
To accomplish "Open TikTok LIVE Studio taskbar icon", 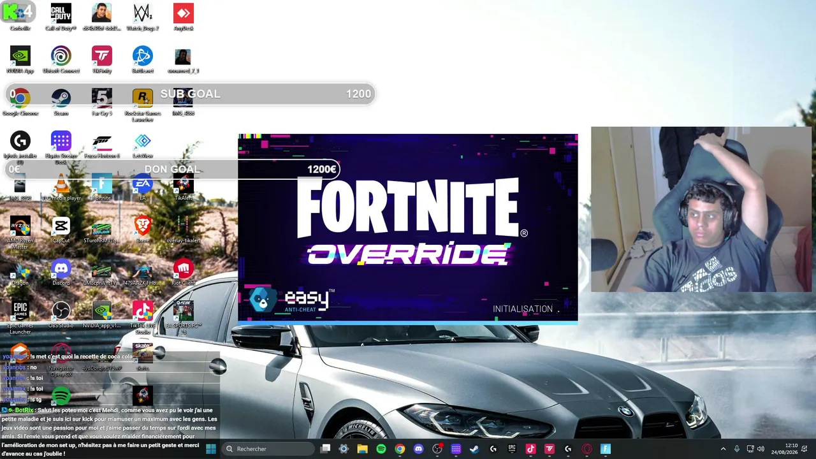I will click(530, 449).
